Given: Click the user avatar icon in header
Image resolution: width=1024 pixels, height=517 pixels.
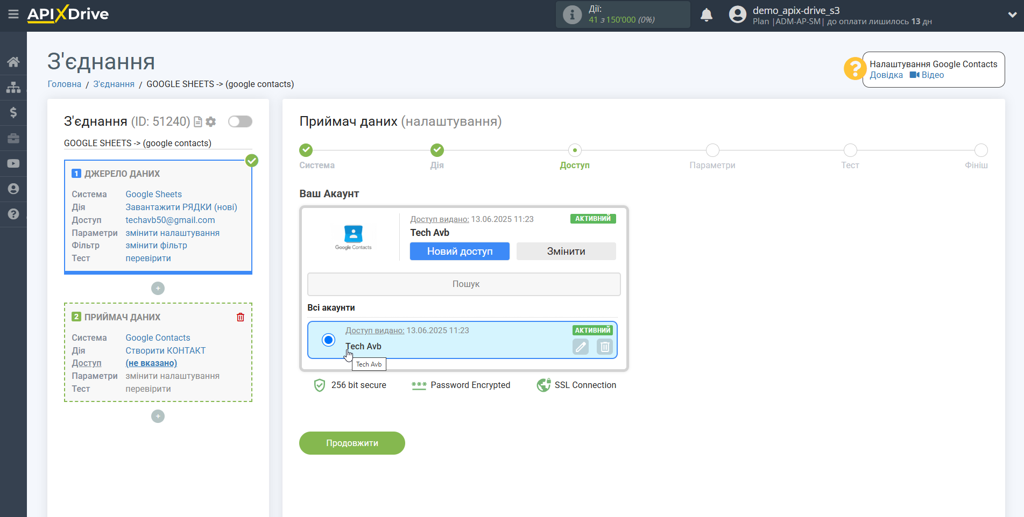Looking at the screenshot, I should (738, 15).
